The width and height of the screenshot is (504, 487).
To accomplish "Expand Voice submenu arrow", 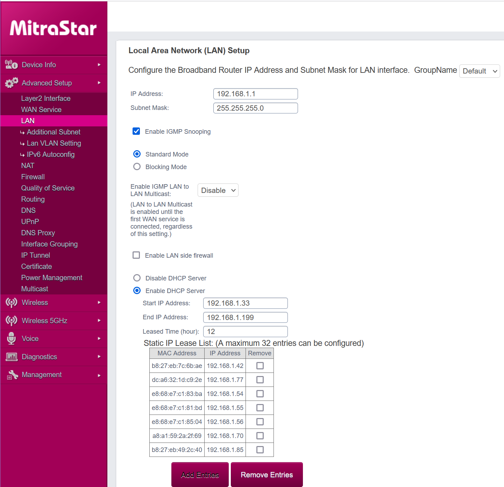I will 99,339.
